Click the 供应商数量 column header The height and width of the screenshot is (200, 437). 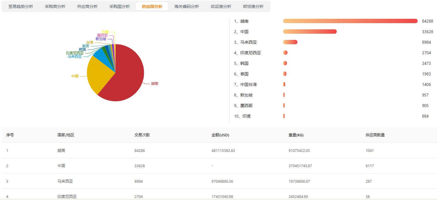tap(375, 135)
